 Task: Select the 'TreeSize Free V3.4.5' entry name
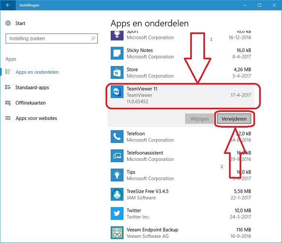click(x=147, y=191)
